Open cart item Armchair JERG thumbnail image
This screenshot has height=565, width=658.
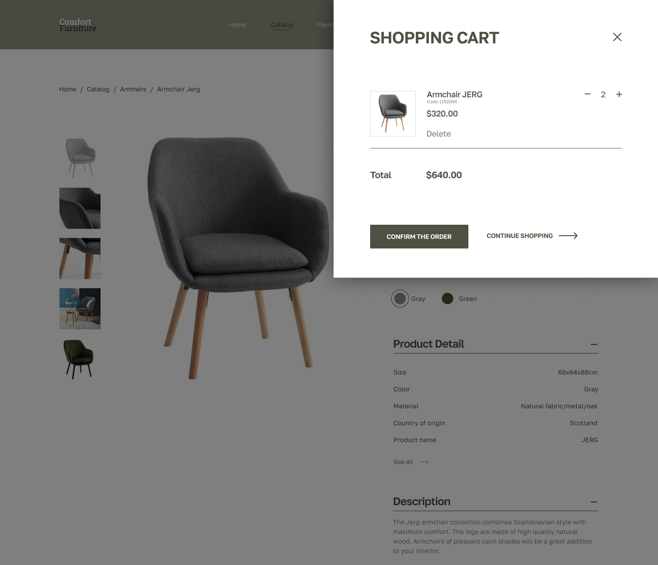[393, 114]
